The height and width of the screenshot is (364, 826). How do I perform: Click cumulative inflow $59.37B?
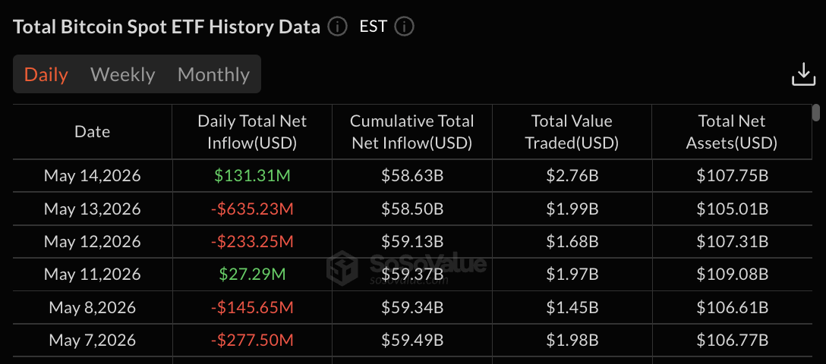click(412, 274)
